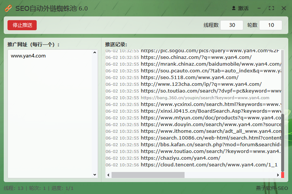Click the 推送记录 heading label
This screenshot has height=194, width=292.
pyautogui.click(x=116, y=44)
